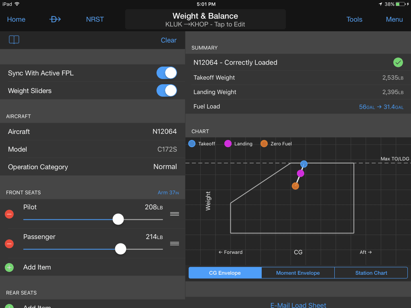Adjust the Pilot weight slider
Screen dimensions: 411x308
click(x=118, y=219)
